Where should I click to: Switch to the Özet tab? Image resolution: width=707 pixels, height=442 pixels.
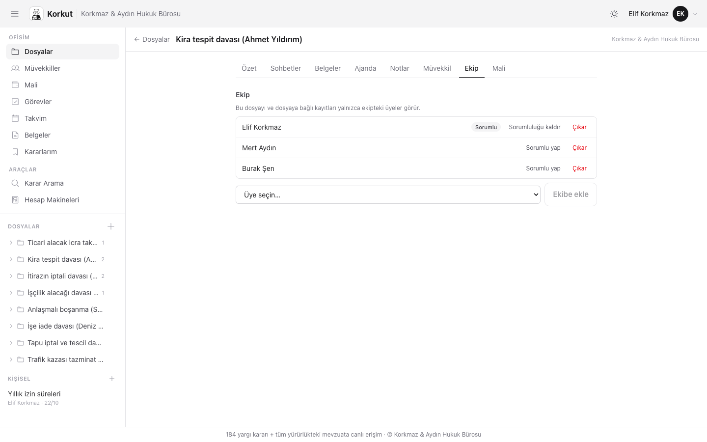coord(249,68)
